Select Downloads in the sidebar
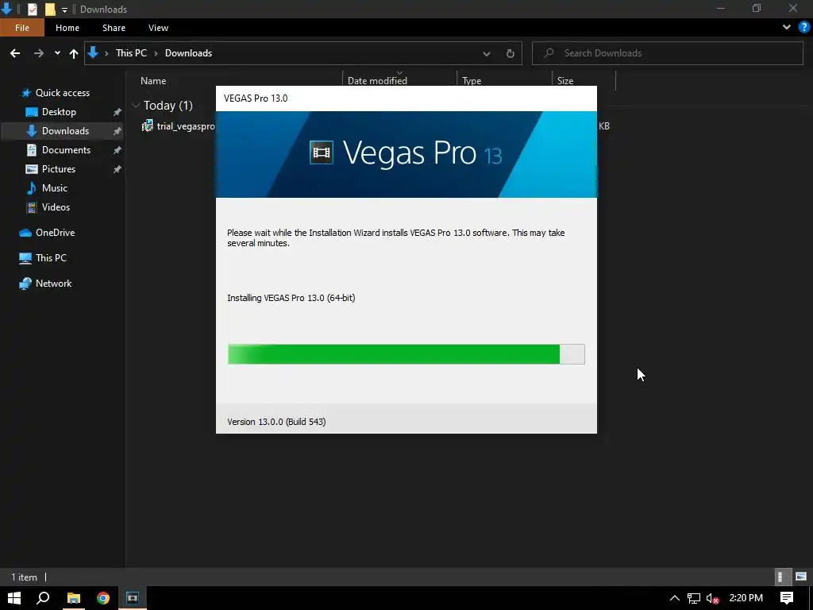The width and height of the screenshot is (813, 610). pyautogui.click(x=65, y=131)
